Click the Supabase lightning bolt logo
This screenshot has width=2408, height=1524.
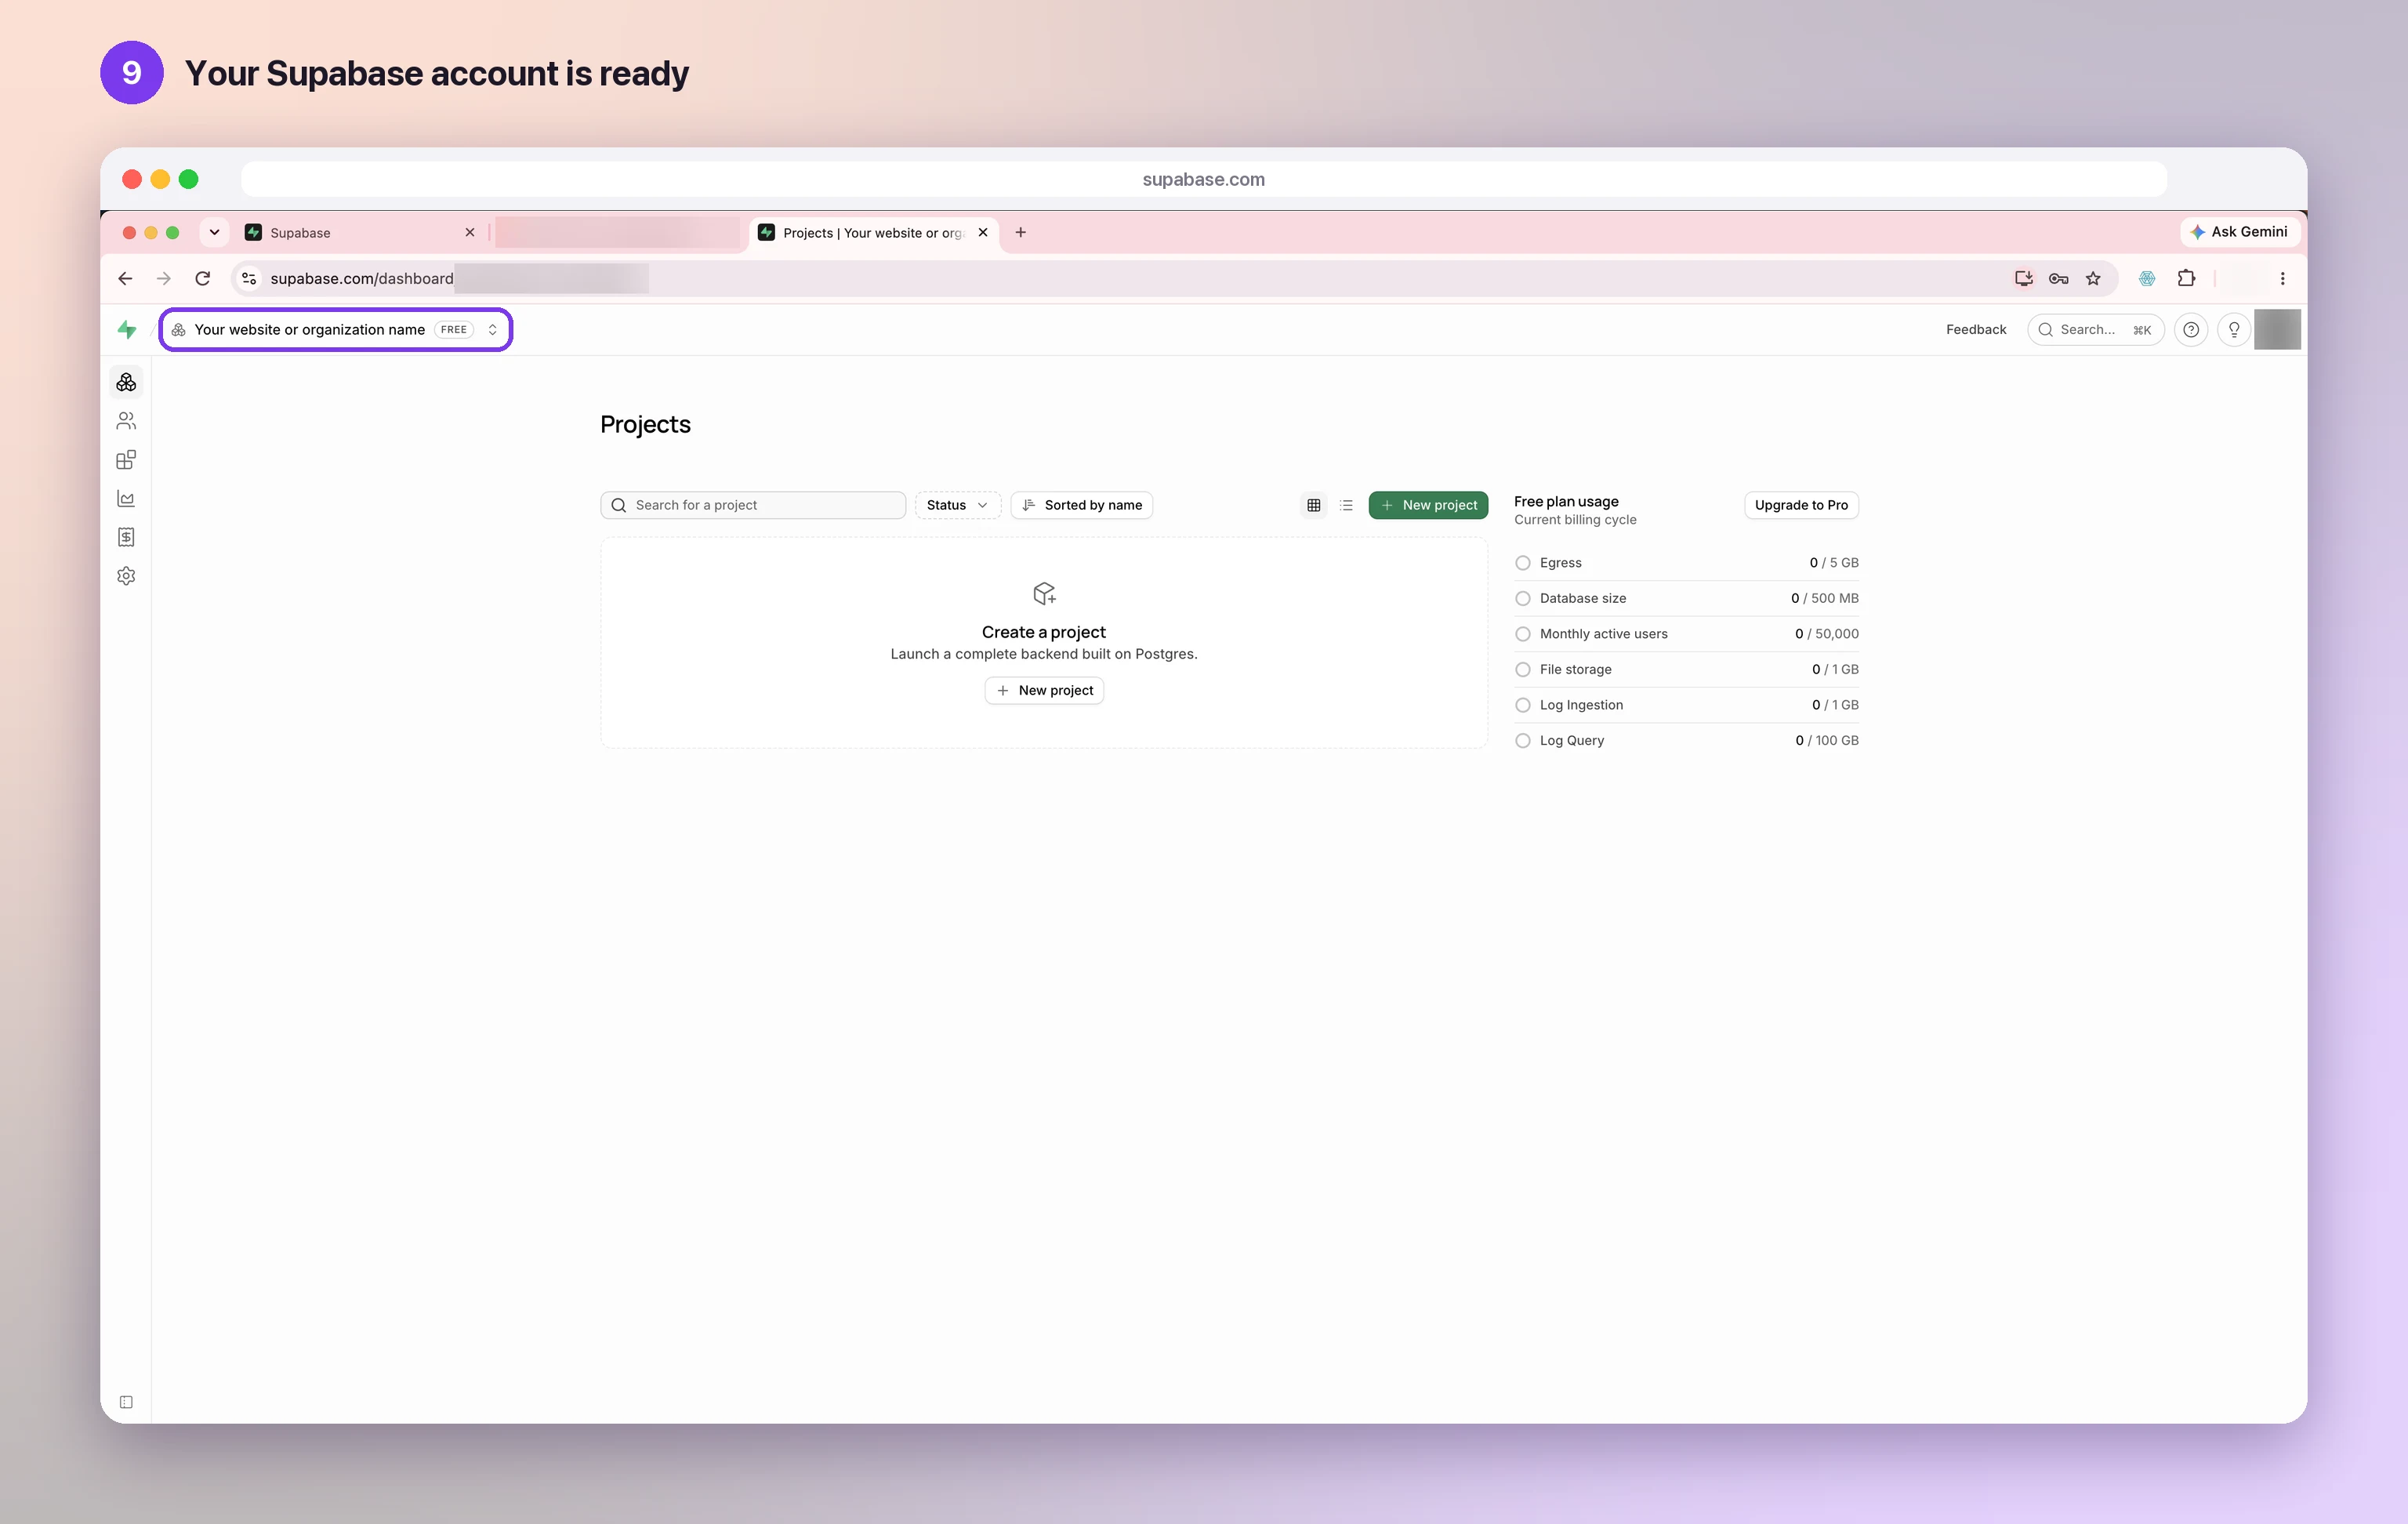click(127, 329)
